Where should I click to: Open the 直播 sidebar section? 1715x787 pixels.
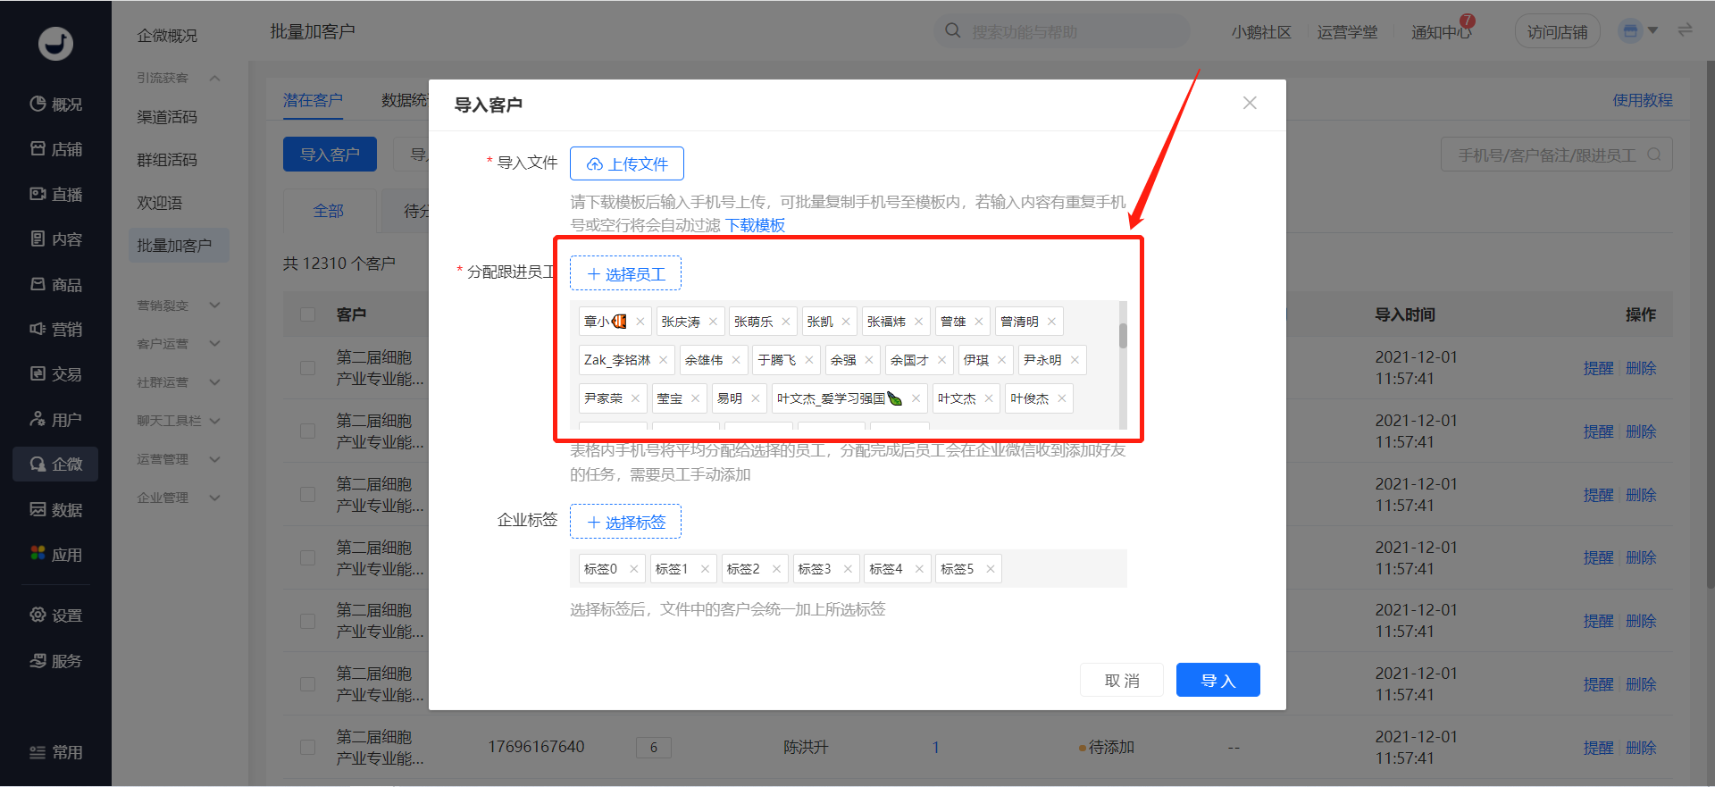click(55, 194)
